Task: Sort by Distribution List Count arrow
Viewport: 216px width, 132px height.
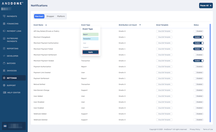Action: pyautogui.click(x=140, y=25)
